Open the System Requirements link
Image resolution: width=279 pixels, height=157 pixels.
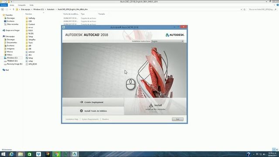(90, 119)
